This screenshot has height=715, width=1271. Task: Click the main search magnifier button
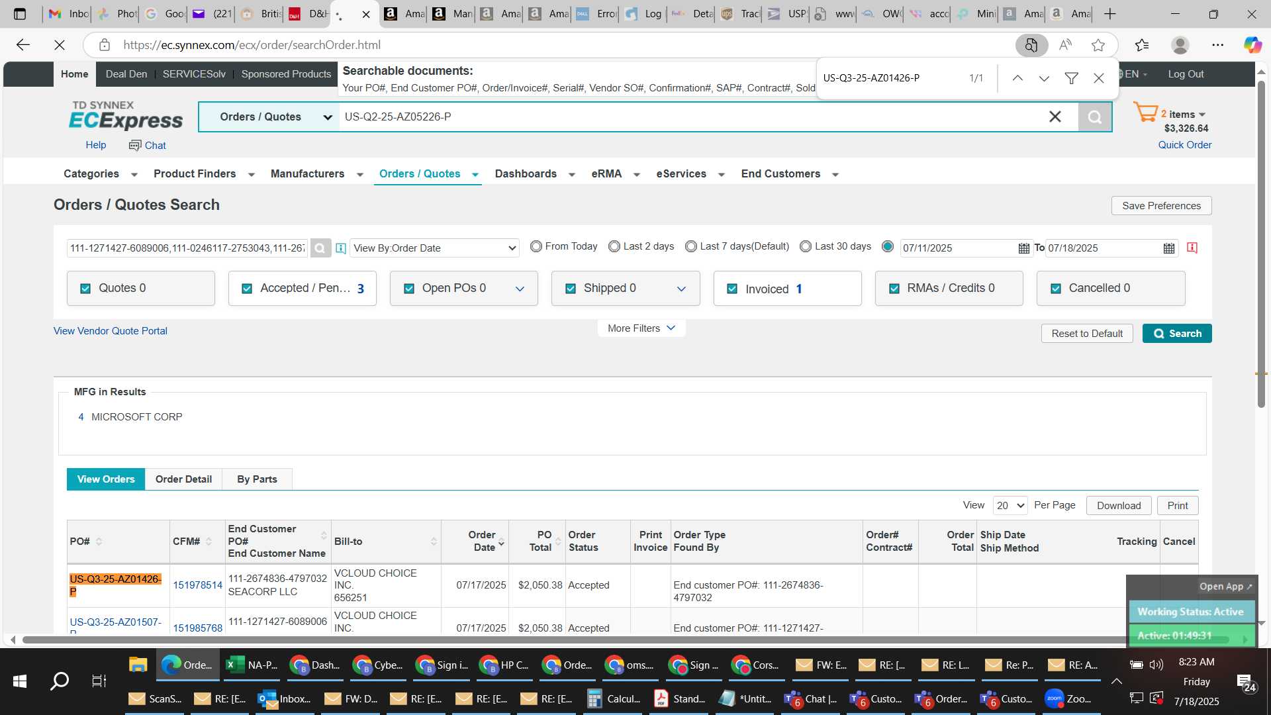pos(1095,117)
